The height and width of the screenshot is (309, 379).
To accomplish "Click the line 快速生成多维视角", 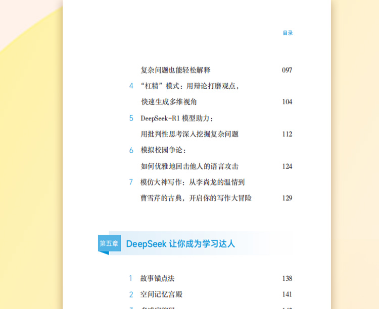I will point(169,102).
